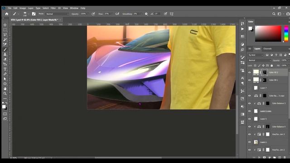Hide the Layer 5 layer

point(250,119)
